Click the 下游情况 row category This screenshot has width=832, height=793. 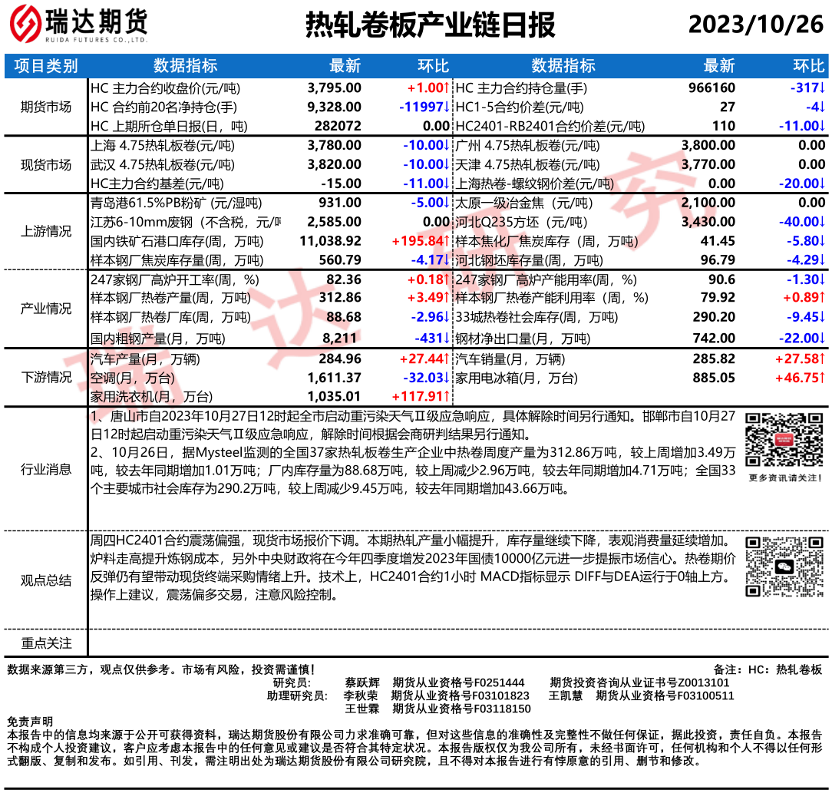[46, 377]
